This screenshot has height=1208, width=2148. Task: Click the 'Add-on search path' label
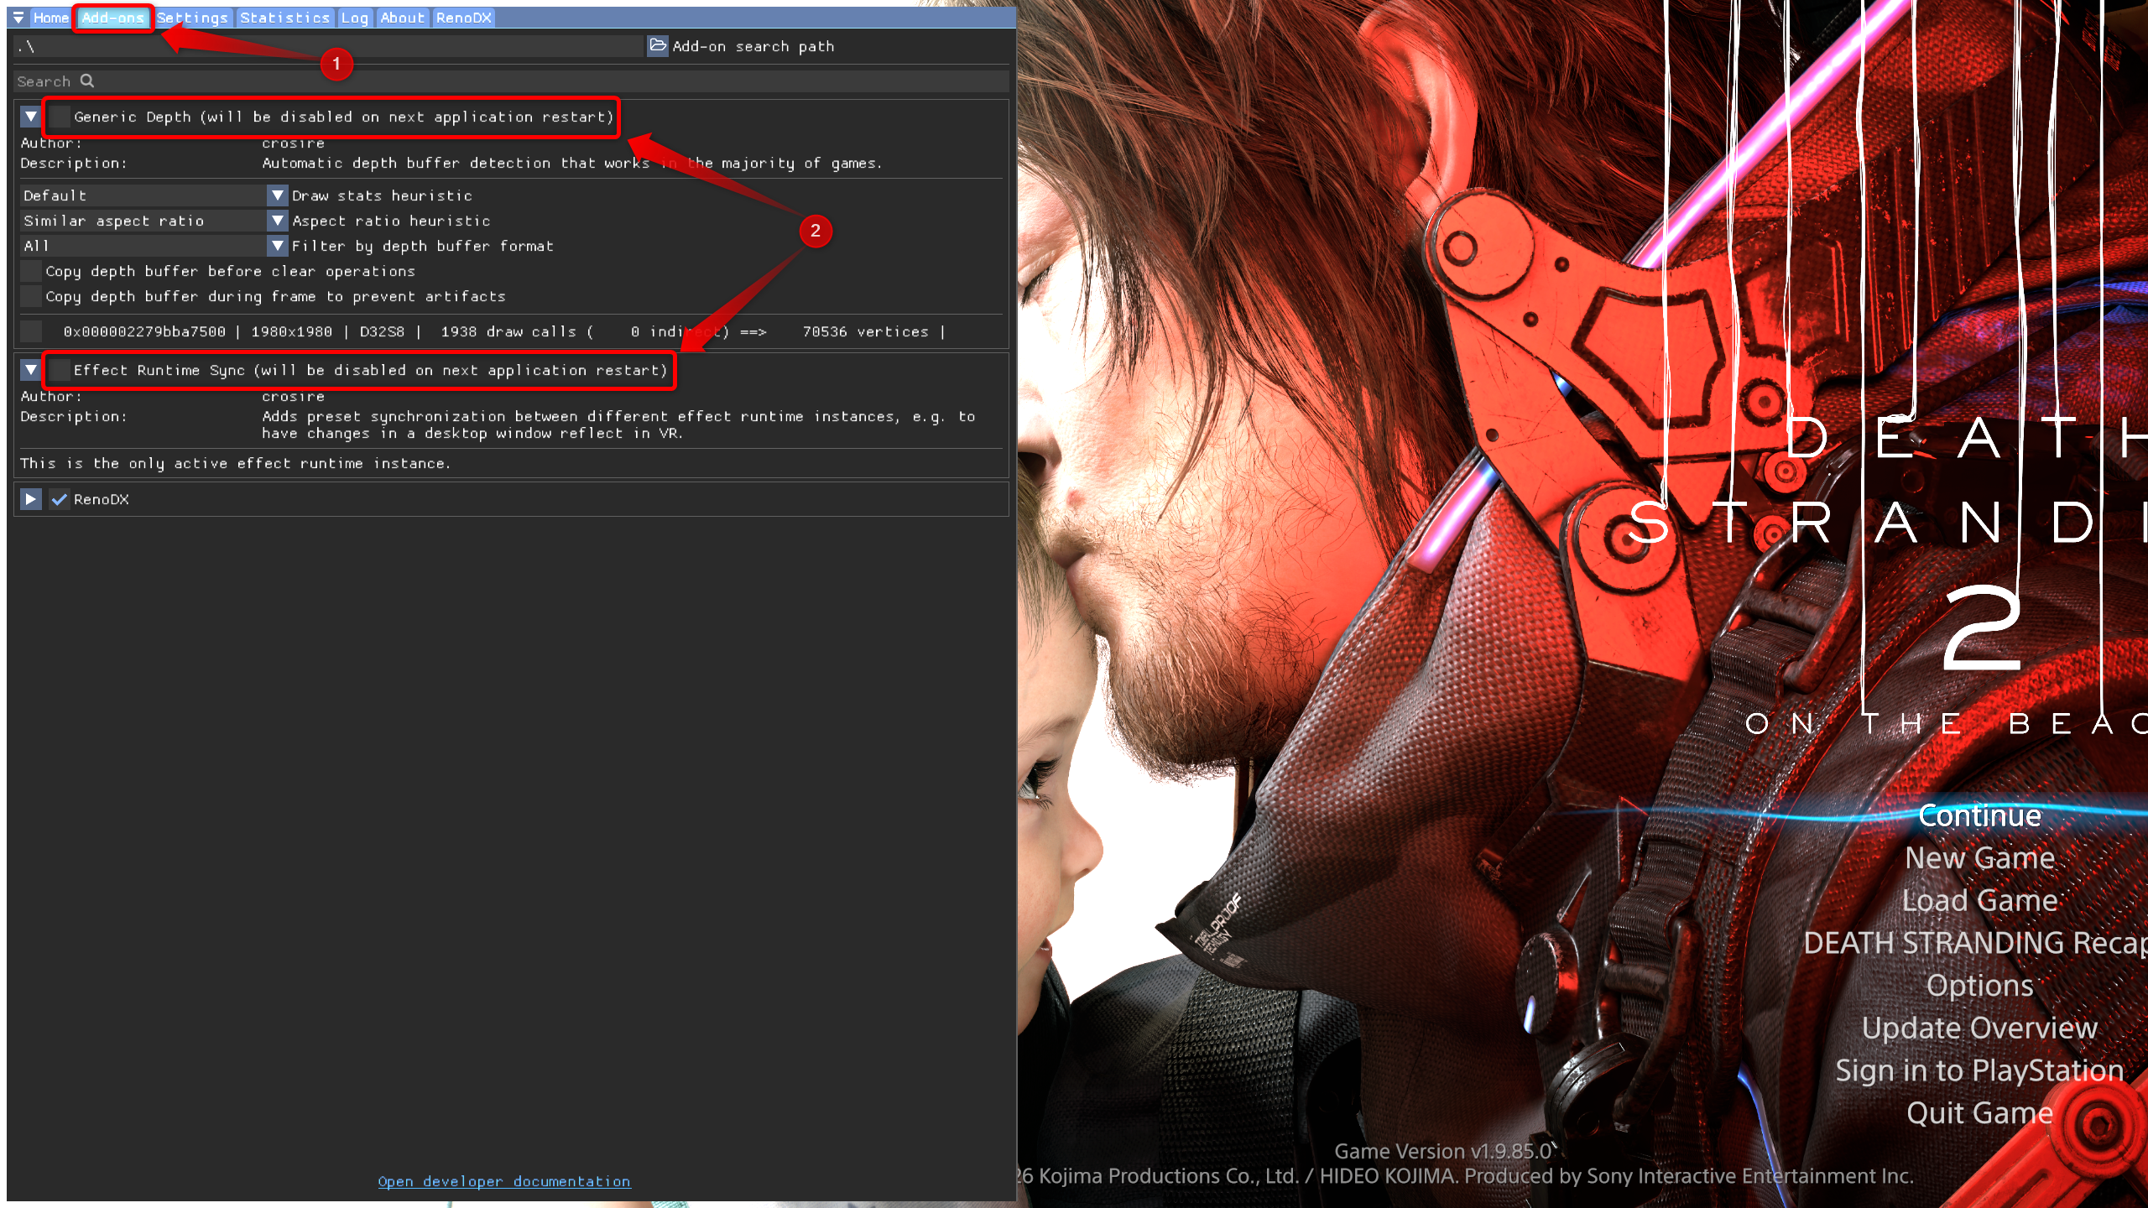pos(753,46)
